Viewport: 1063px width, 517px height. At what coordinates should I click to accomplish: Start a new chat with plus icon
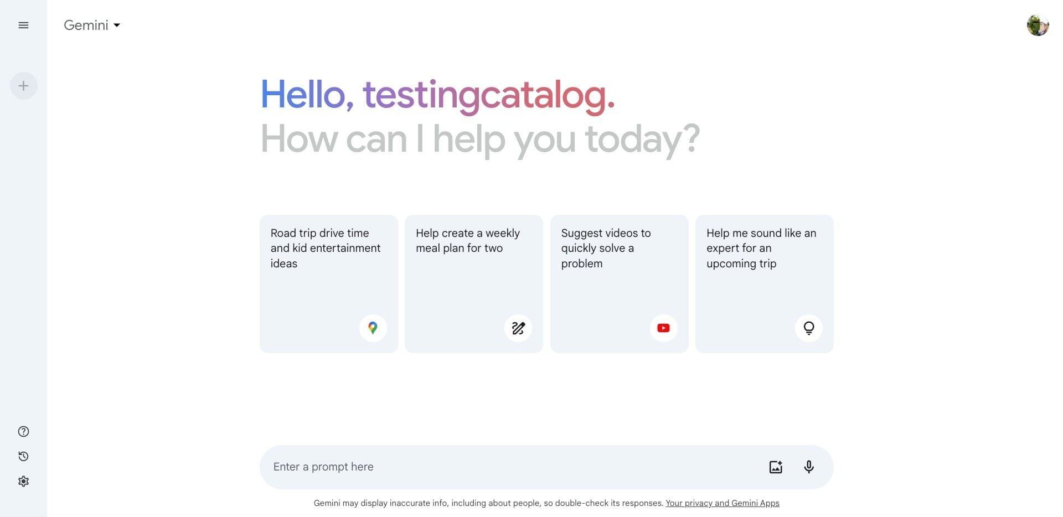[23, 86]
